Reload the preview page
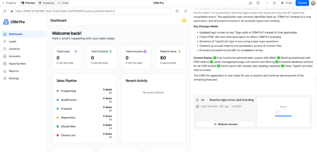 click(4, 11)
